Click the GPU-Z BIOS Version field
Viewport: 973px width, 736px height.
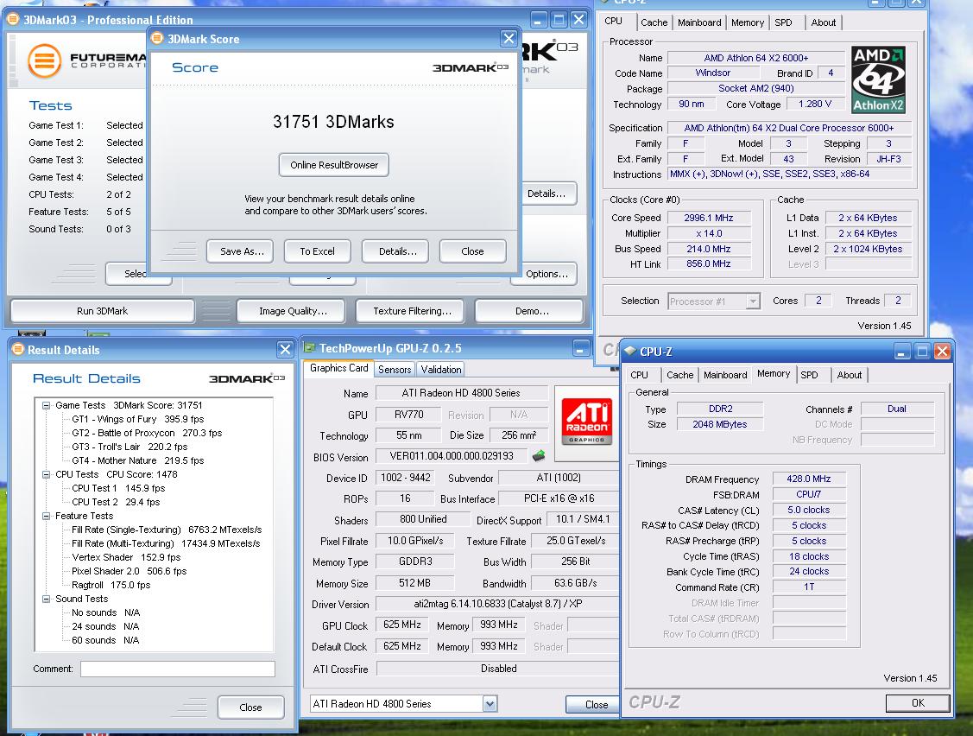click(452, 456)
